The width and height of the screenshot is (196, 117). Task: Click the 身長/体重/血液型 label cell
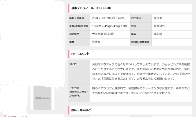tap(79, 26)
